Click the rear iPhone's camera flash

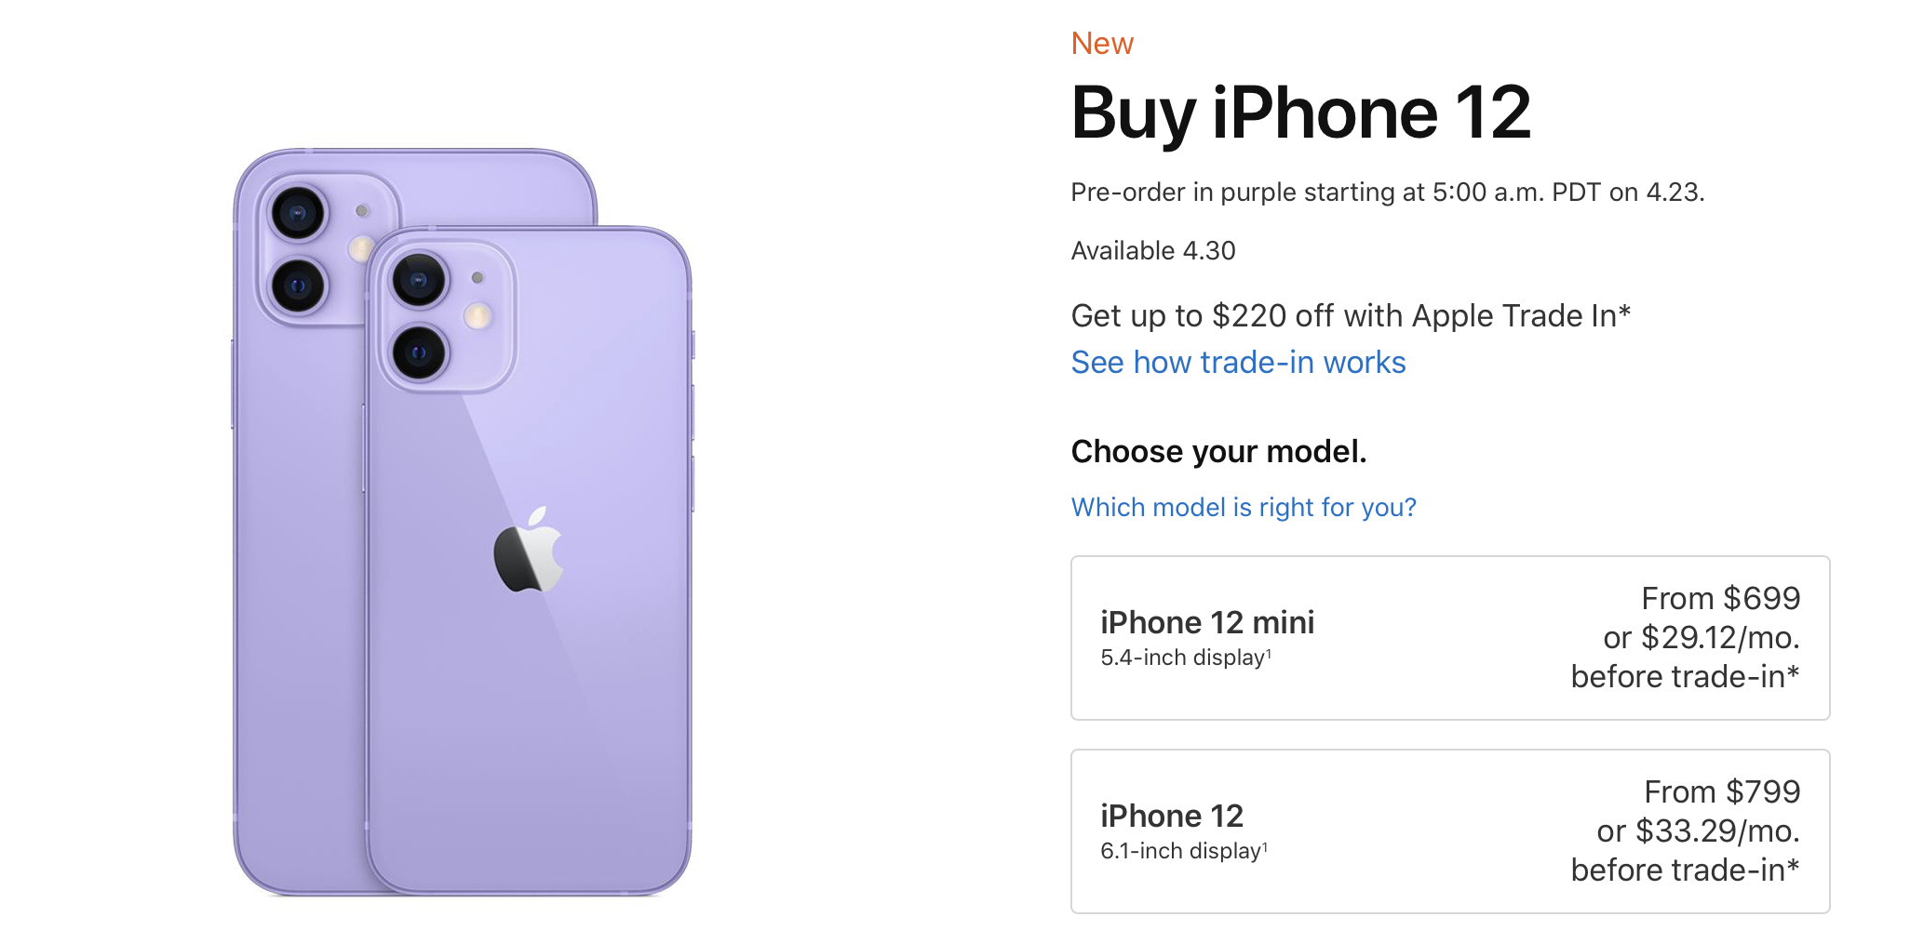(x=360, y=248)
